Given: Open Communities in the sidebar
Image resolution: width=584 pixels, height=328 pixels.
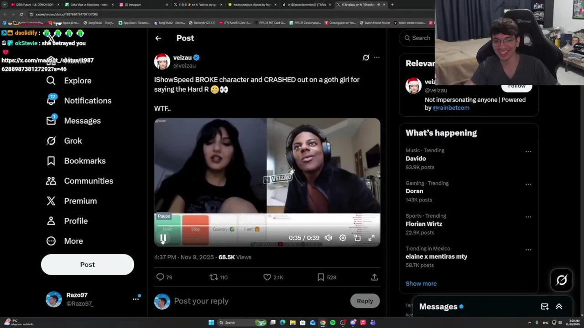Looking at the screenshot, I should pyautogui.click(x=79, y=181).
